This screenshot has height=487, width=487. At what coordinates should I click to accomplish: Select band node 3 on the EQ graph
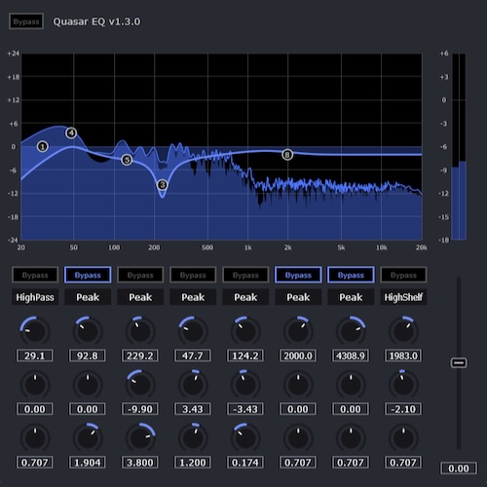162,185
